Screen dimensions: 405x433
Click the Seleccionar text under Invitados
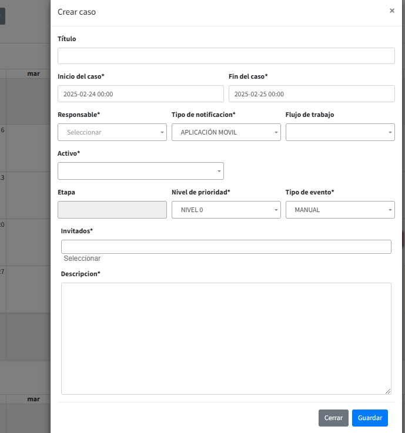click(82, 259)
